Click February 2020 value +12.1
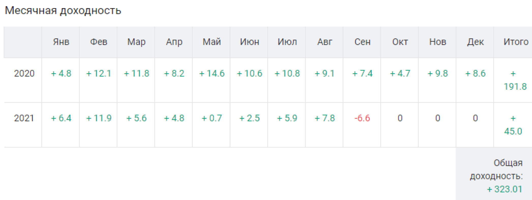The image size is (532, 200). pyautogui.click(x=99, y=73)
